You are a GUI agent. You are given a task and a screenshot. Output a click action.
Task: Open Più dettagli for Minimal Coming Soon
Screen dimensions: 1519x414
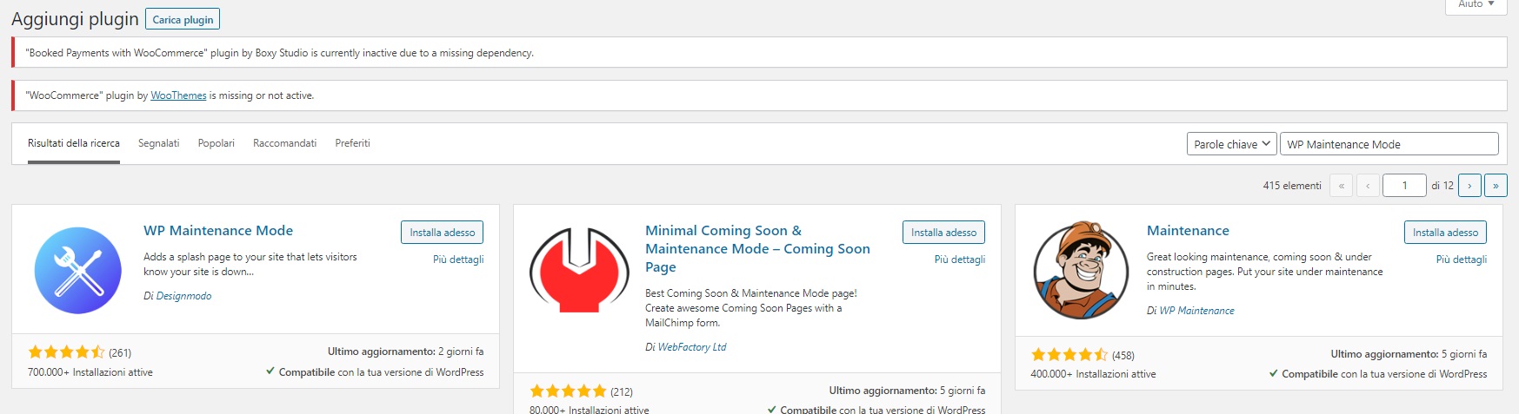click(960, 260)
